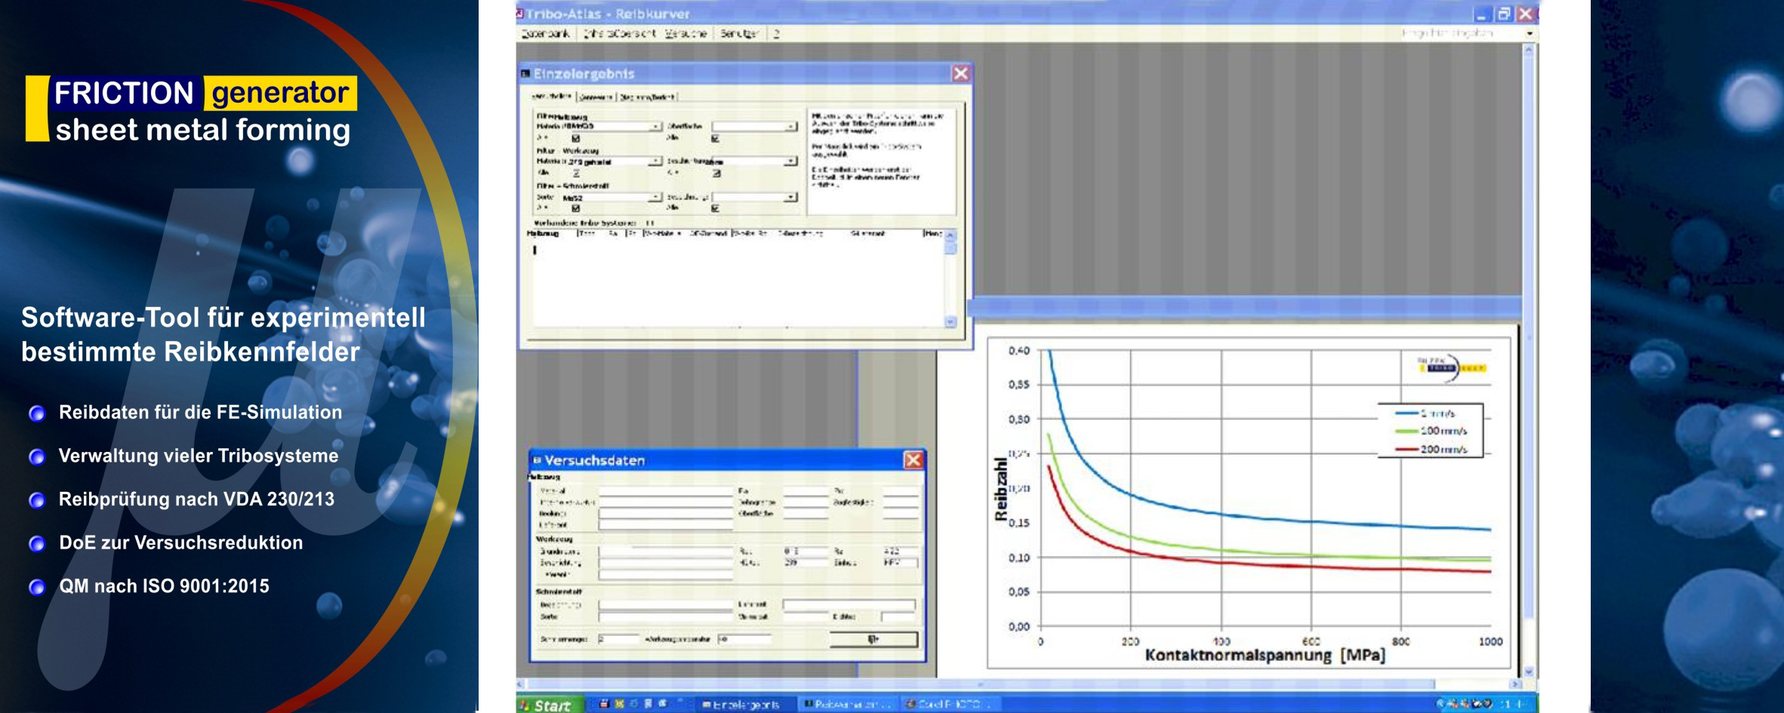Screen dimensions: 1784x713
Task: Toggle the checkbox under Schmierstoff Sorte dropdown
Action: tap(576, 208)
